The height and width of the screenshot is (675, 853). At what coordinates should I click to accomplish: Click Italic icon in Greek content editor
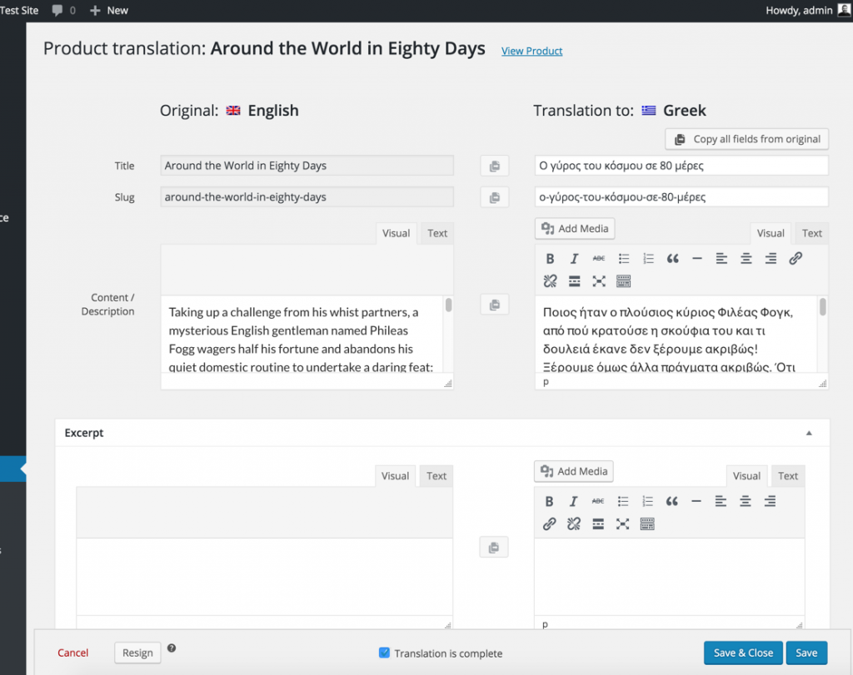point(574,259)
